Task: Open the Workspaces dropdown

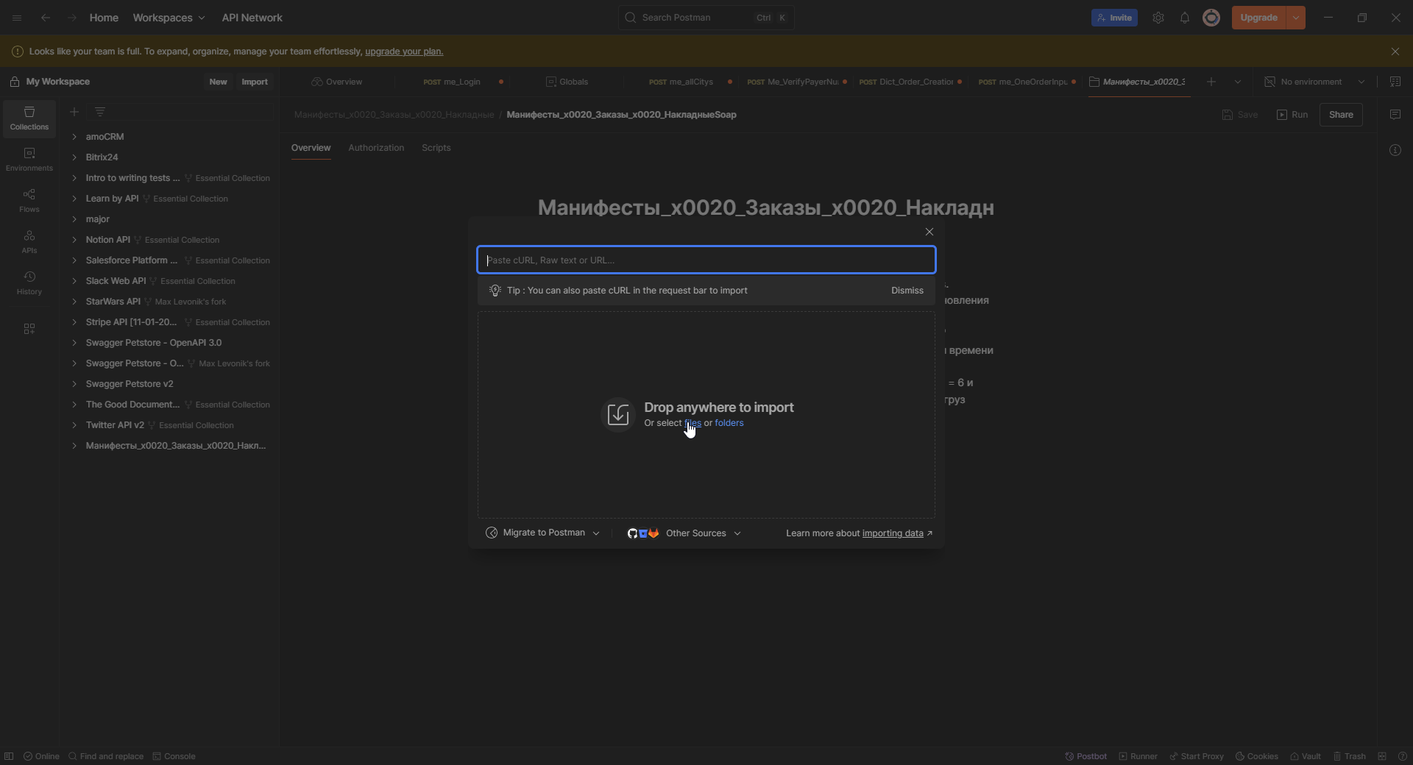Action: tap(169, 18)
